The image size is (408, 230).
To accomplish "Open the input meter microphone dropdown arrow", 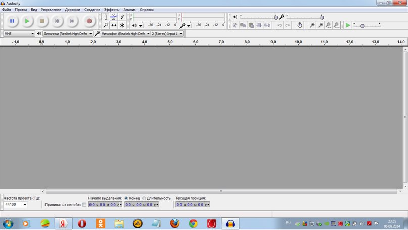I will [x=189, y=25].
